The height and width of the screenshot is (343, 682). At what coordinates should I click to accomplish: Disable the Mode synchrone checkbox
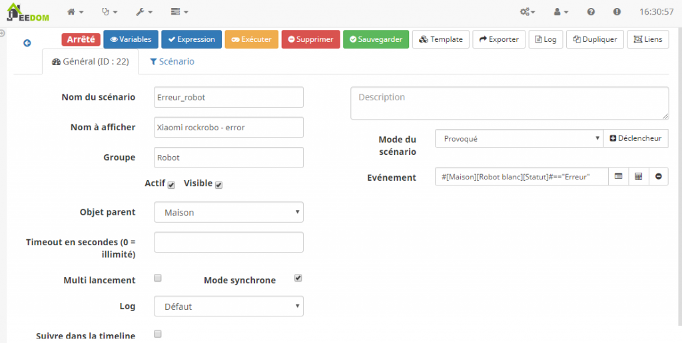pyautogui.click(x=298, y=278)
